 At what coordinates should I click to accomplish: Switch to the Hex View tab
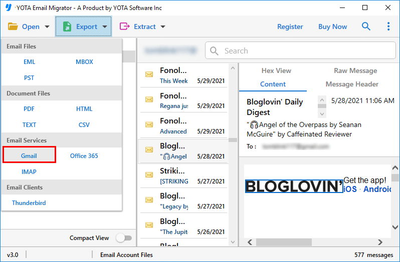pos(276,70)
